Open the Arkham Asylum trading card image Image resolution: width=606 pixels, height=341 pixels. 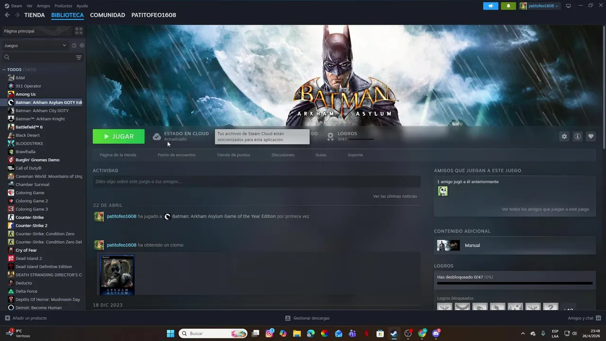(117, 275)
